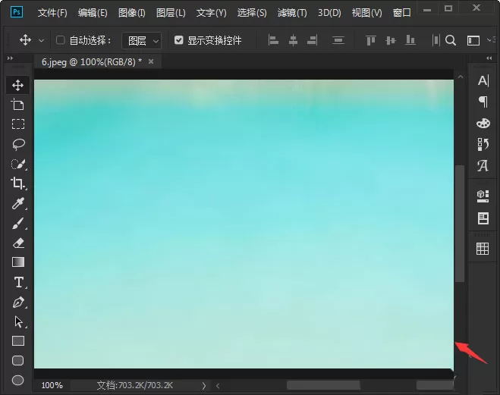Select the Ellipse tool
Viewport: 500px width, 395px height.
point(18,380)
